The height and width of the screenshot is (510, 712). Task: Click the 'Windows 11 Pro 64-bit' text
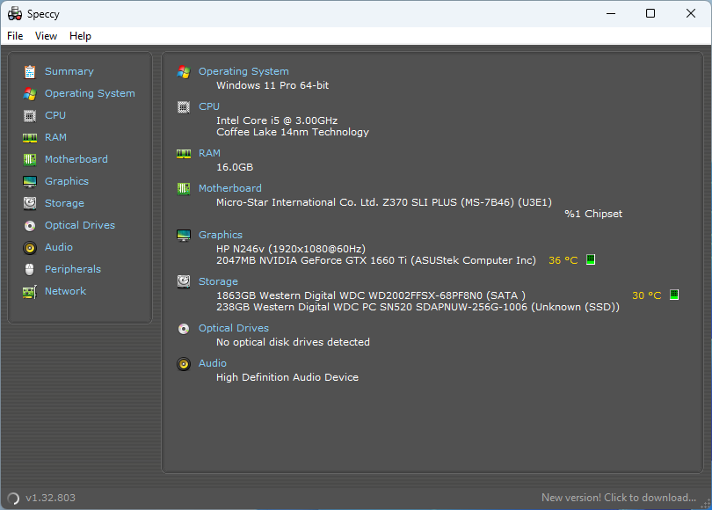click(272, 85)
